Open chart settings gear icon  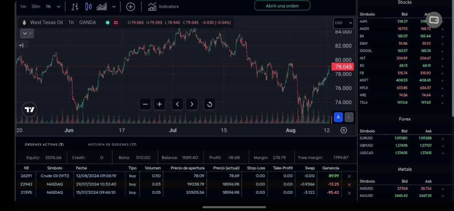tap(344, 130)
